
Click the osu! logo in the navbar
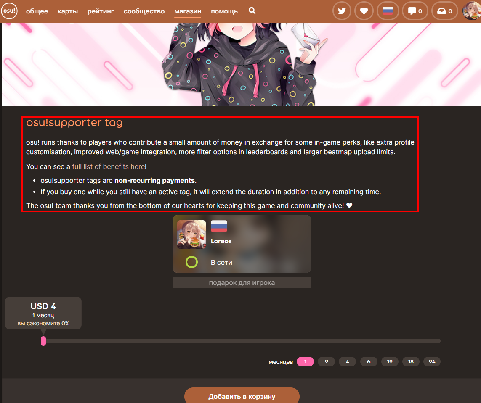[x=9, y=11]
